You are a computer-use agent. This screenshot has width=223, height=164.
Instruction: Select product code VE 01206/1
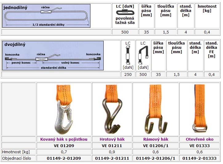[156, 146]
